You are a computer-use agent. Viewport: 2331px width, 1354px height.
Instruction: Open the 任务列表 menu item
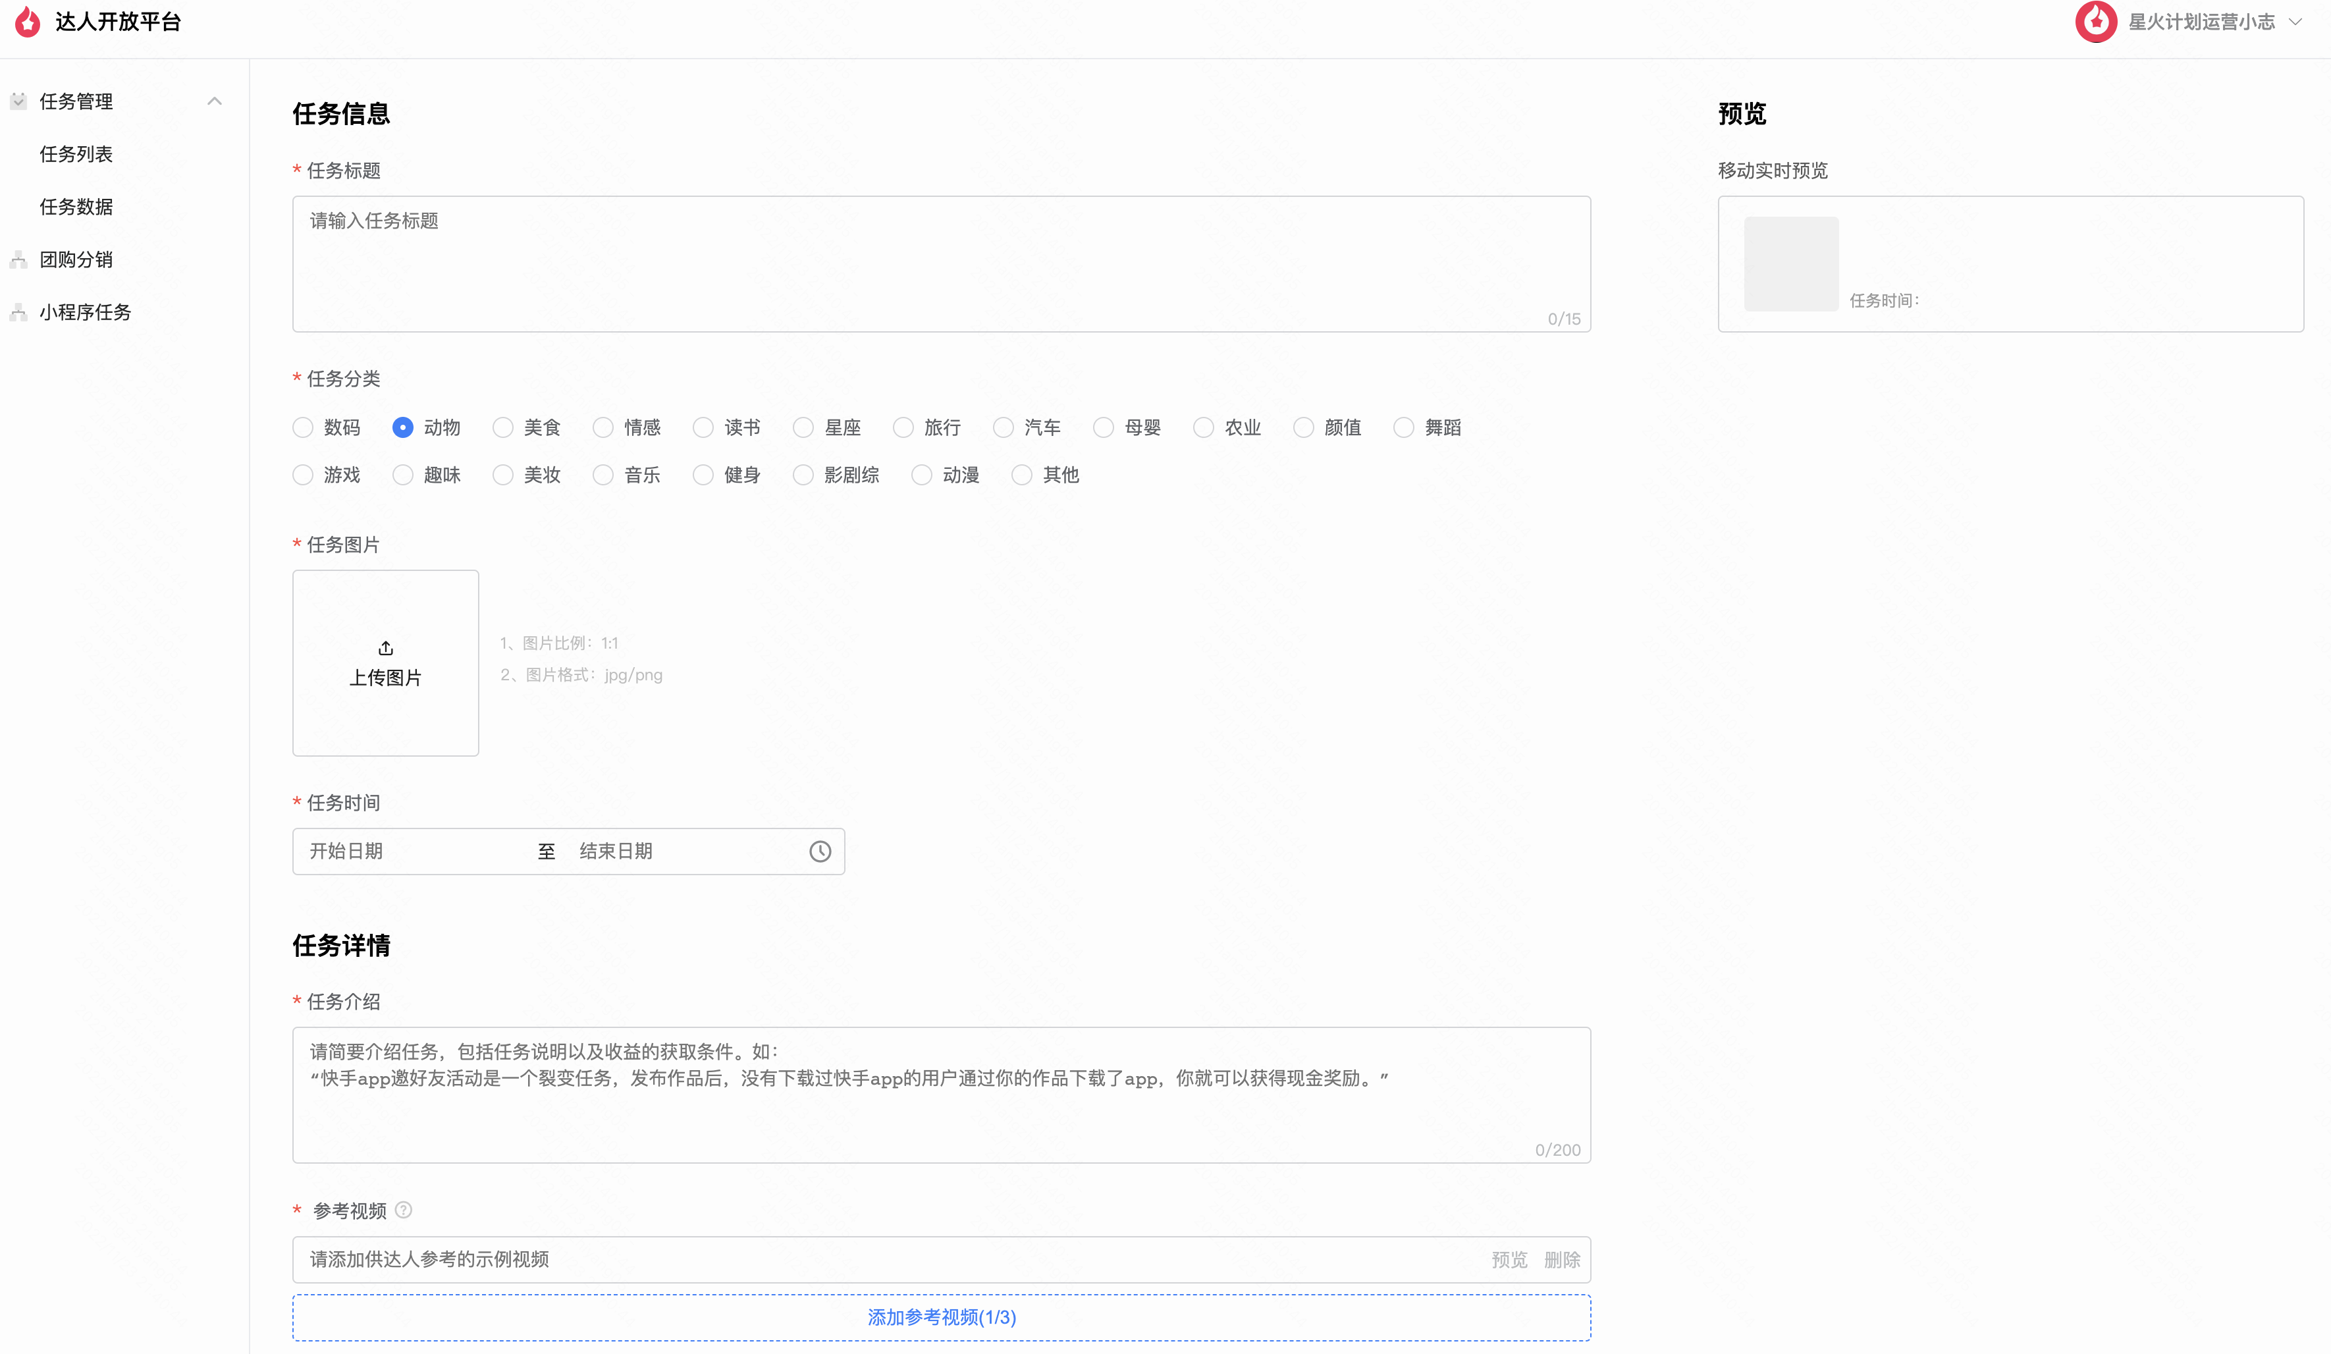(x=76, y=153)
